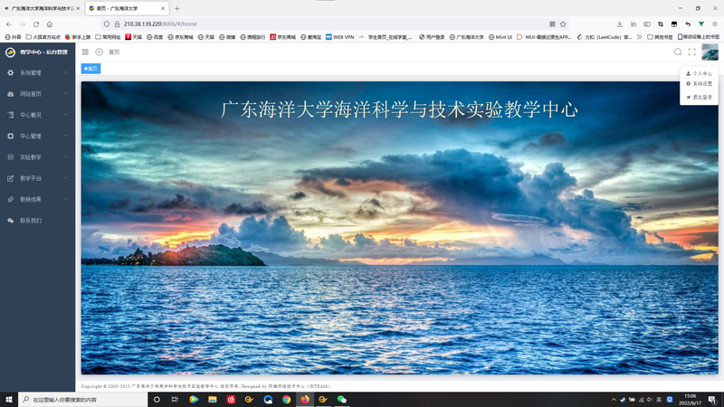Click the browser back arrow

(9, 24)
